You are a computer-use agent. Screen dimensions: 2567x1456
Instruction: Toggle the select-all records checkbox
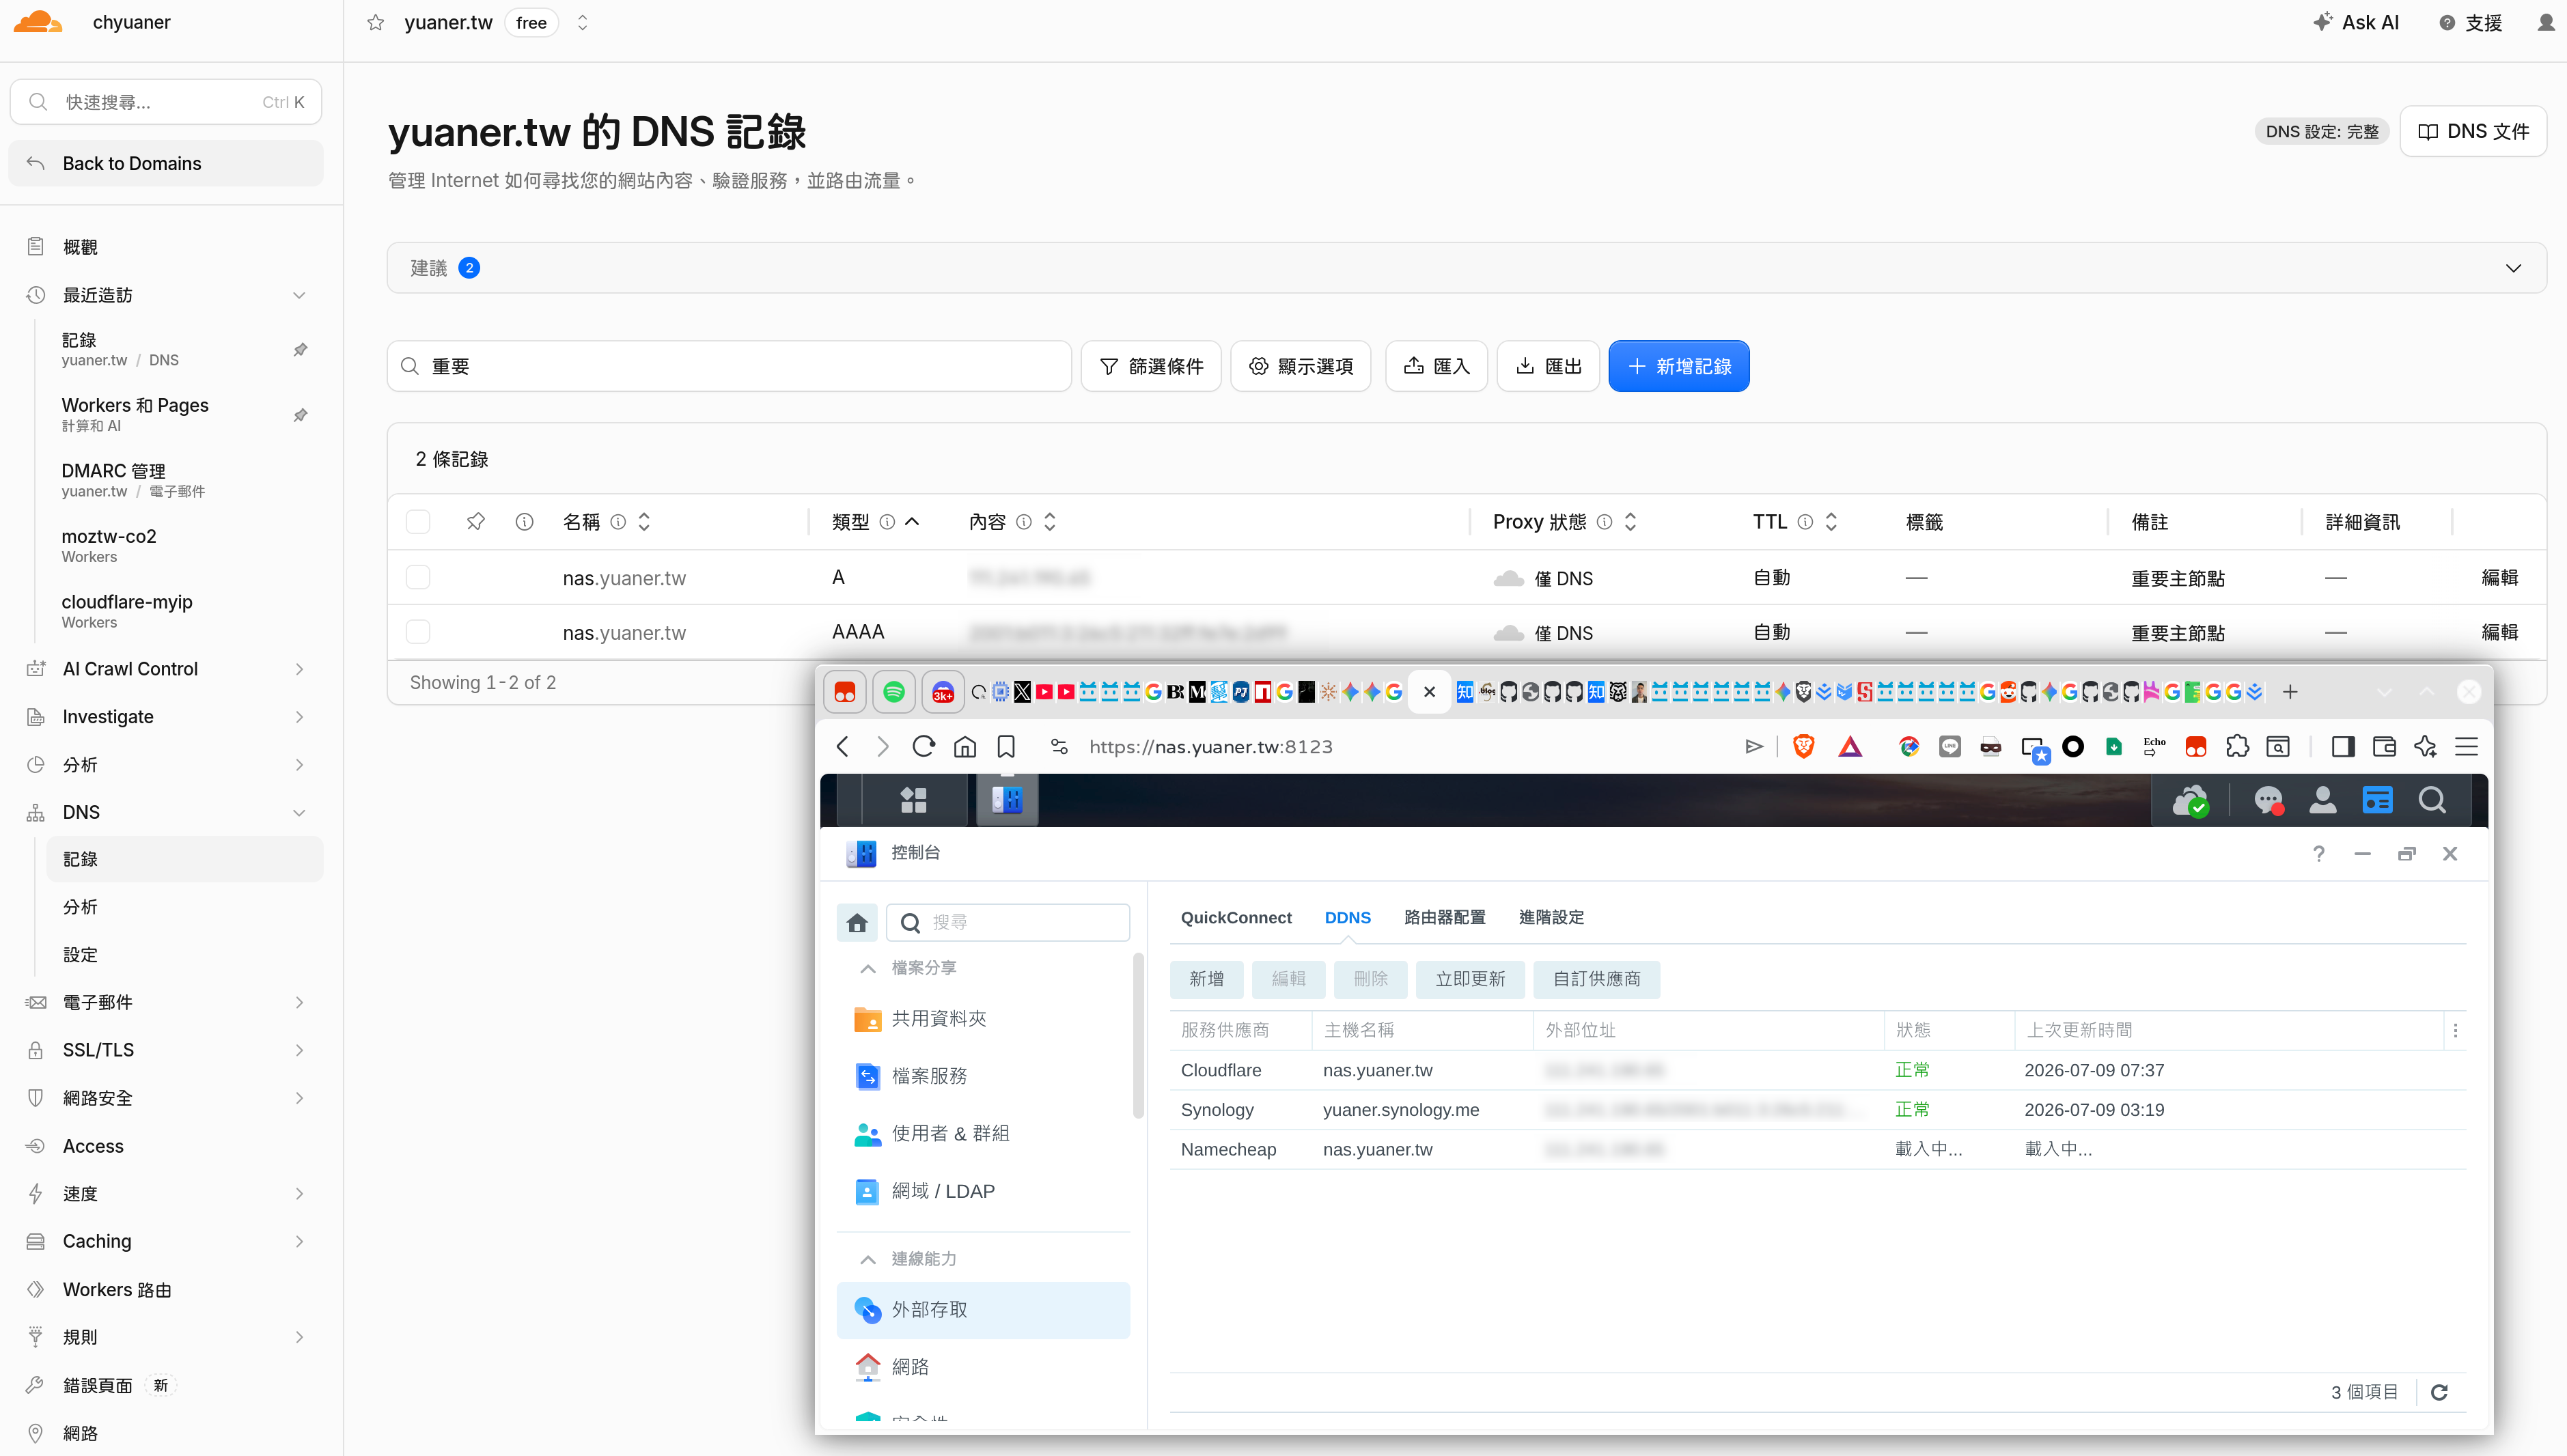coord(418,521)
